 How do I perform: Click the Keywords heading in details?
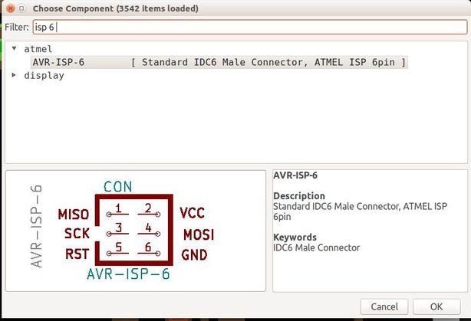point(295,237)
